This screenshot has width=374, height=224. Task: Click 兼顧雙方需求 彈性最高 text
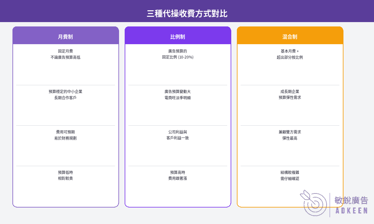pos(290,135)
